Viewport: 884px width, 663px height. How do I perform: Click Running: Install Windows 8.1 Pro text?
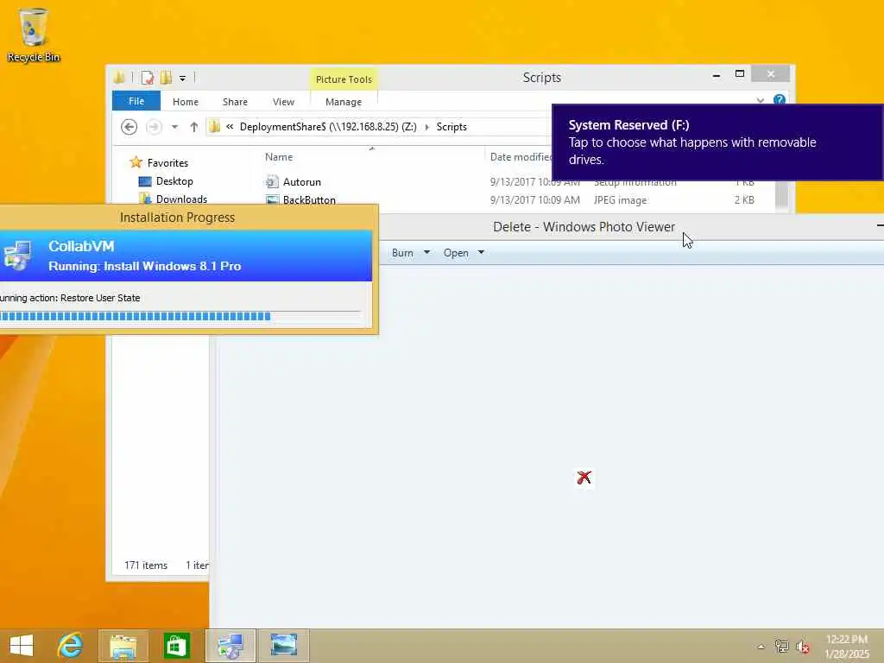point(145,266)
